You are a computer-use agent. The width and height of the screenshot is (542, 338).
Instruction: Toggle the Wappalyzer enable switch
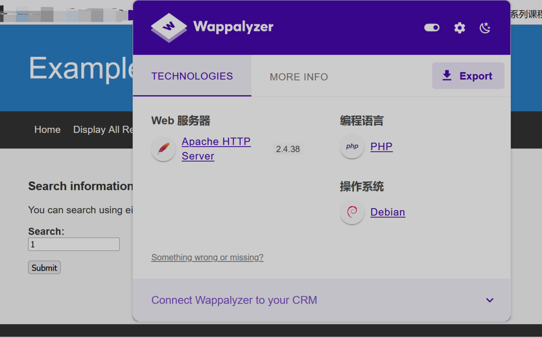(432, 27)
